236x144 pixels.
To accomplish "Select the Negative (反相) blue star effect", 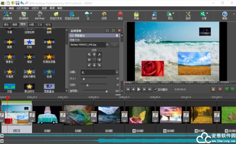I will pos(29,42).
